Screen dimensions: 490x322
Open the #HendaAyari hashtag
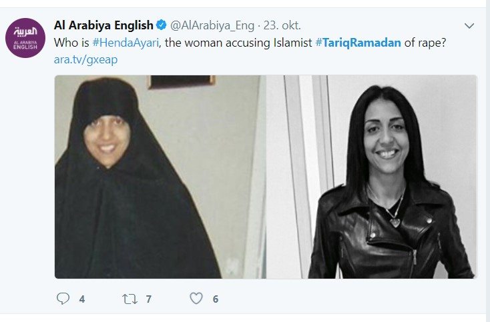point(126,43)
